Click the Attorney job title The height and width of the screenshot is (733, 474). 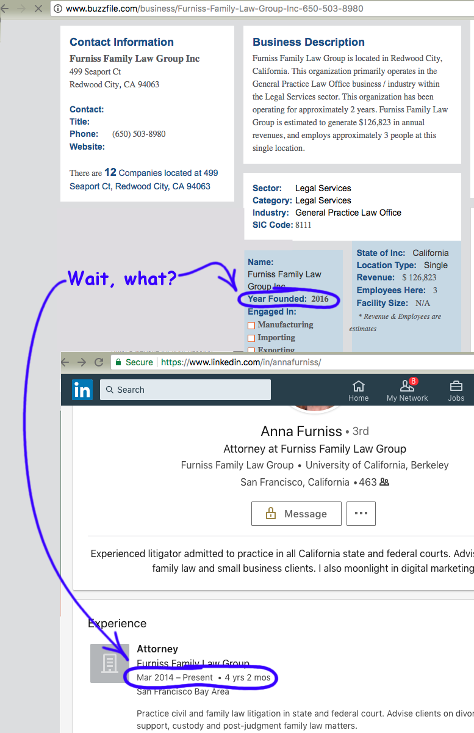point(157,649)
